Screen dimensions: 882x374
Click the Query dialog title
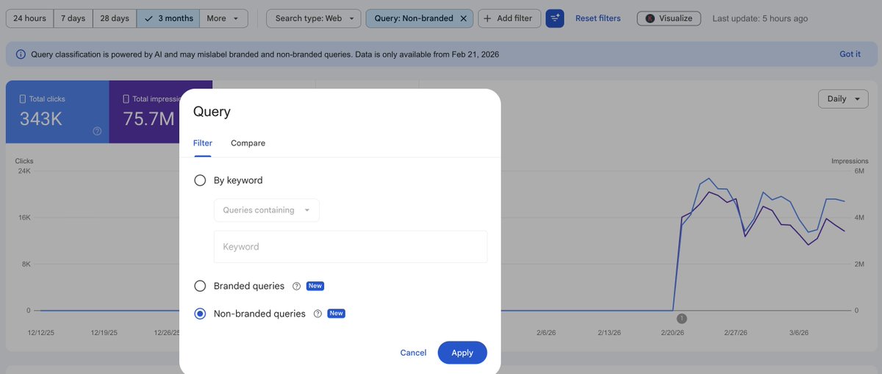pyautogui.click(x=212, y=112)
